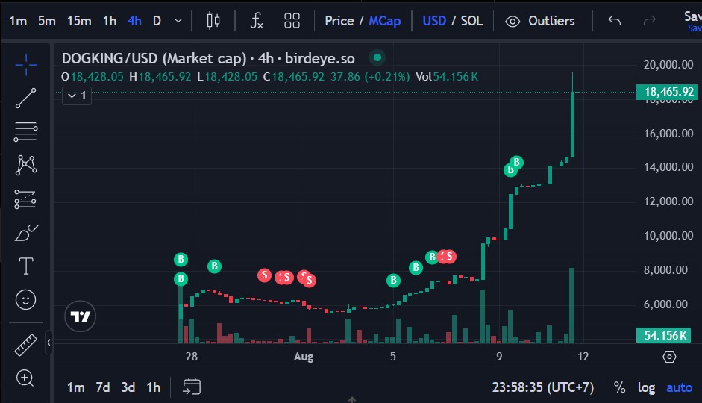Viewport: 702px width, 403px height.
Task: Switch currency to USD
Action: coord(434,21)
